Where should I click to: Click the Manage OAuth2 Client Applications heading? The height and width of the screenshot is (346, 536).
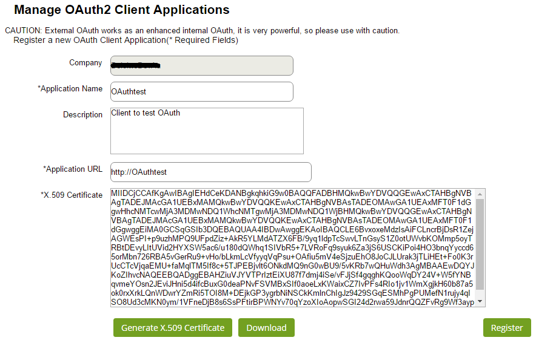point(122,10)
